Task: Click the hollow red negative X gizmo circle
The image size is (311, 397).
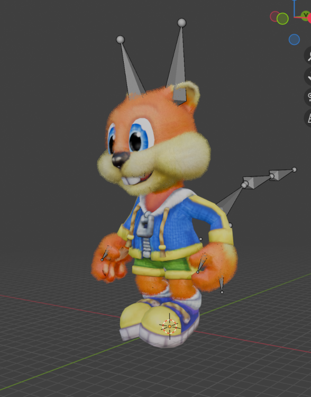Action: pyautogui.click(x=275, y=16)
